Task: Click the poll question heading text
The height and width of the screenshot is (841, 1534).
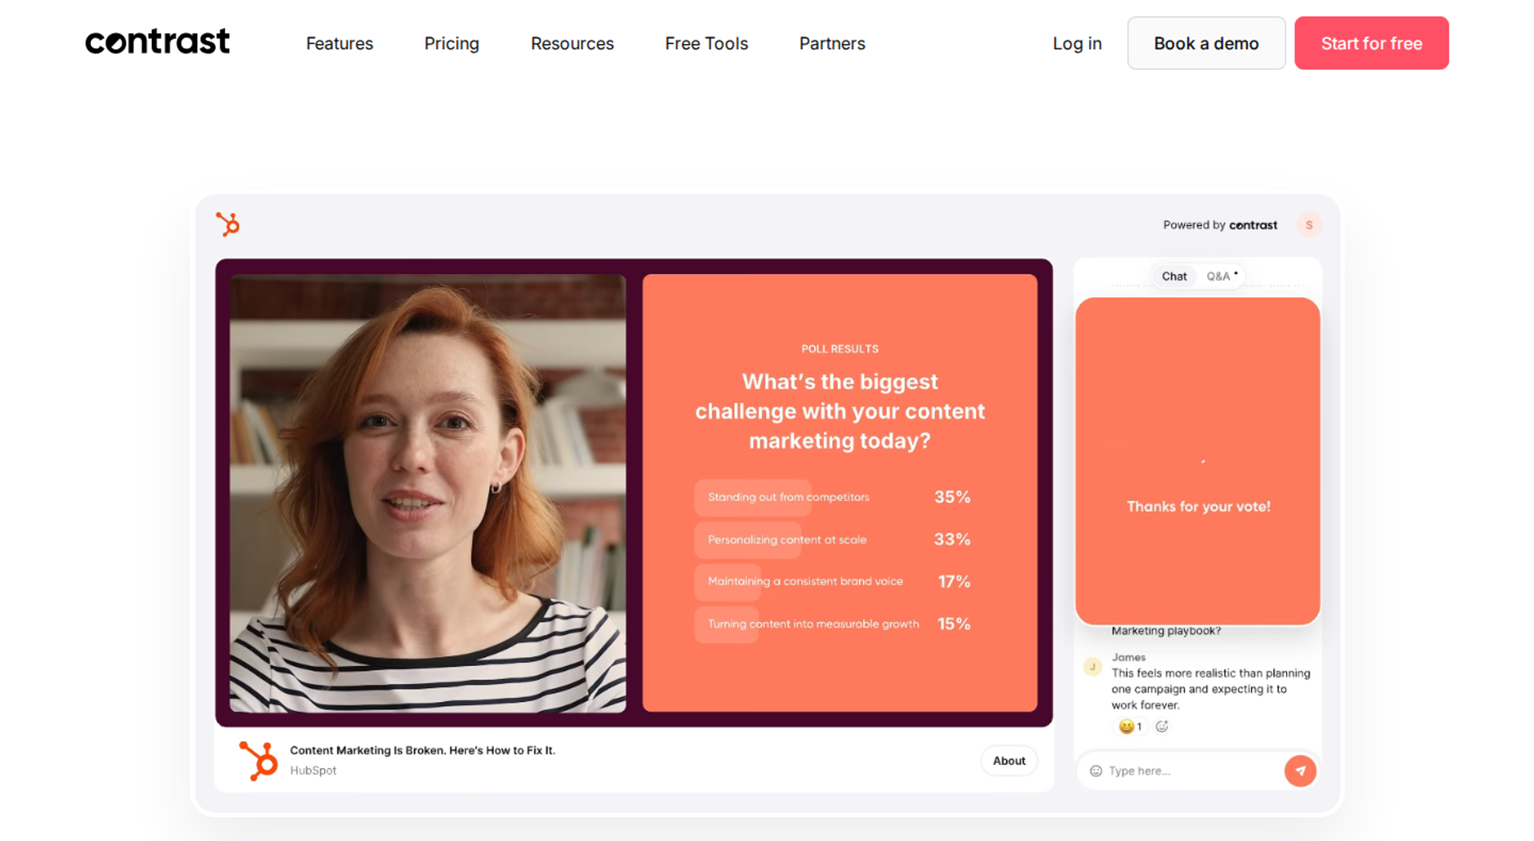Action: tap(840, 411)
